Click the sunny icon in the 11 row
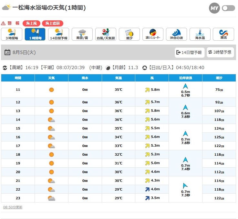Screen dimensions: 238x219 tap(51, 89)
